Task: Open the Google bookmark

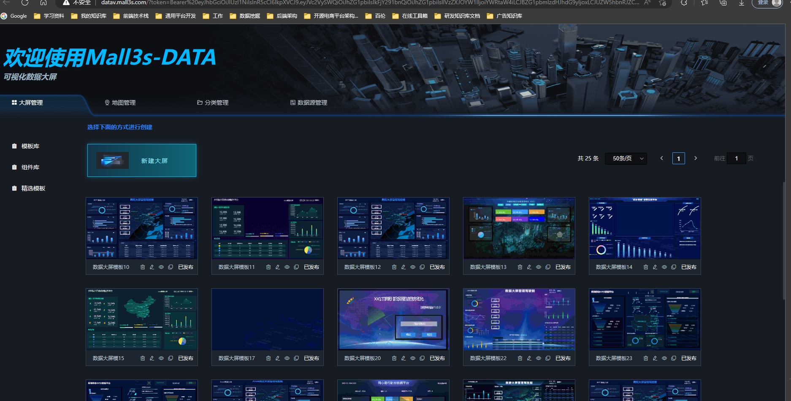Action: point(14,16)
